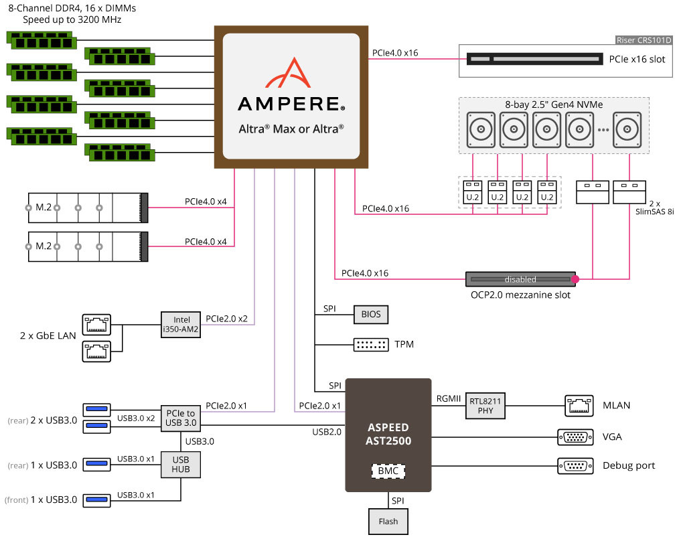Click the last NVMe drive after ellipsis
This screenshot has width=677, height=539.
pyautogui.click(x=627, y=129)
